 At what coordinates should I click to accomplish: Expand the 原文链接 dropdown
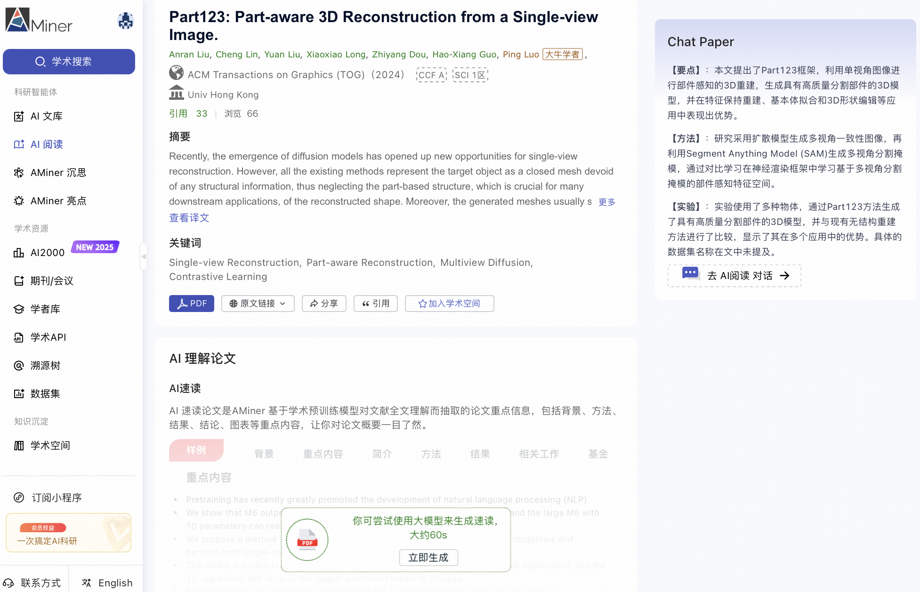pyautogui.click(x=258, y=304)
